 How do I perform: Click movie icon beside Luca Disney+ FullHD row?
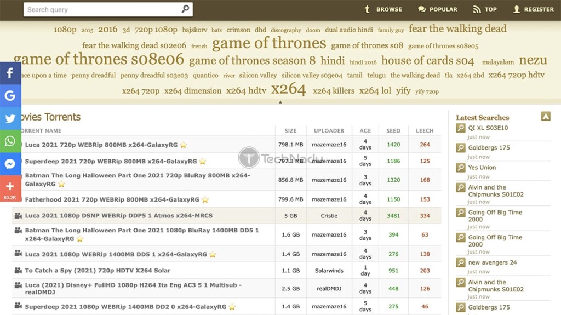18,285
